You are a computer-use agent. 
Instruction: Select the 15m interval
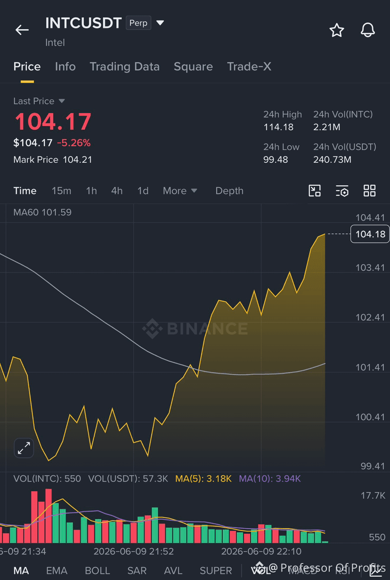(62, 191)
